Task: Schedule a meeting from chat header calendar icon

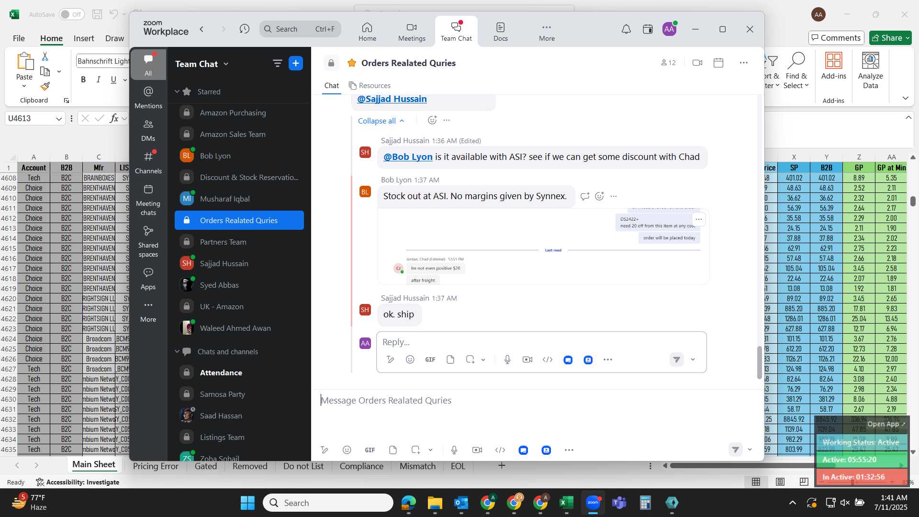Action: click(718, 63)
